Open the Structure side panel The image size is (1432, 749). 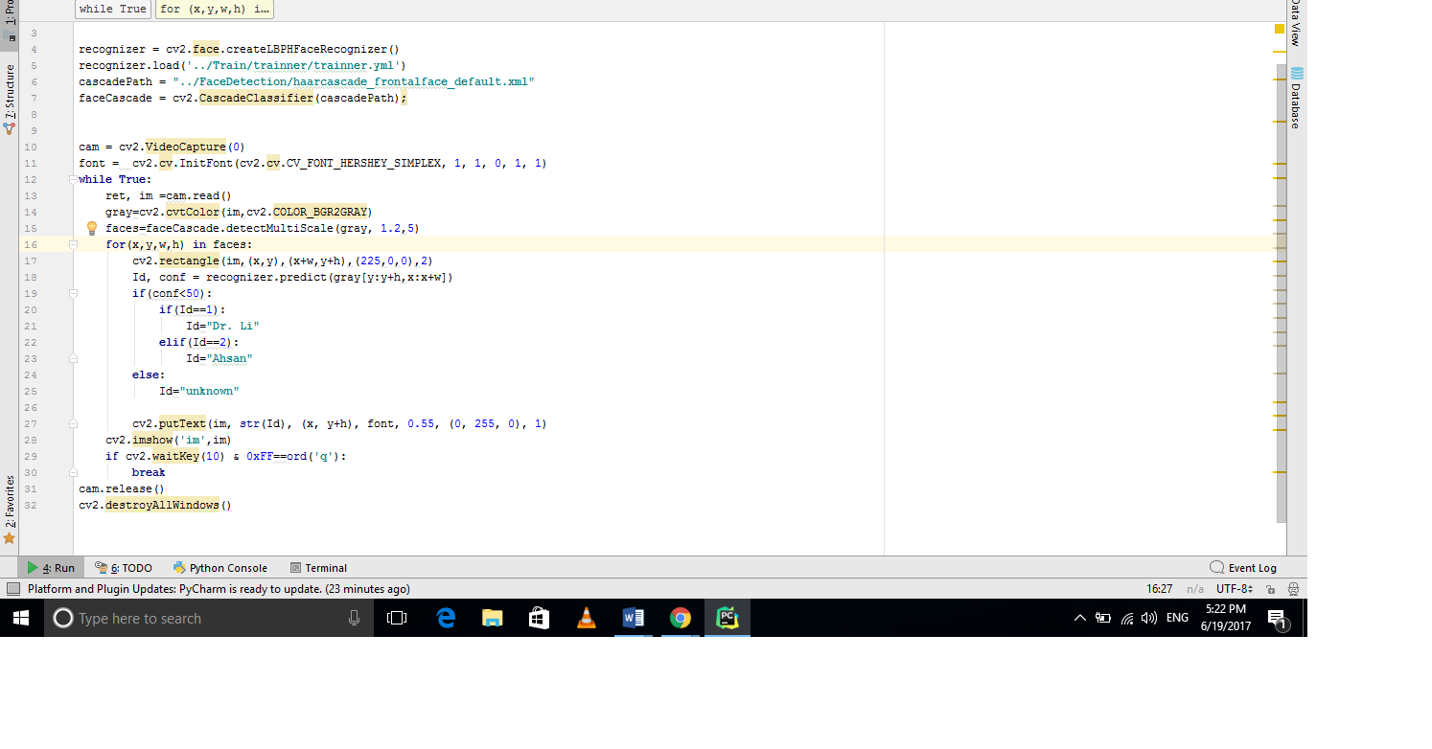[x=10, y=99]
